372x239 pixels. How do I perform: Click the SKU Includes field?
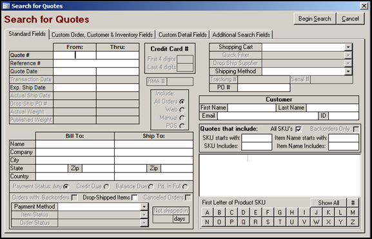pos(257,146)
